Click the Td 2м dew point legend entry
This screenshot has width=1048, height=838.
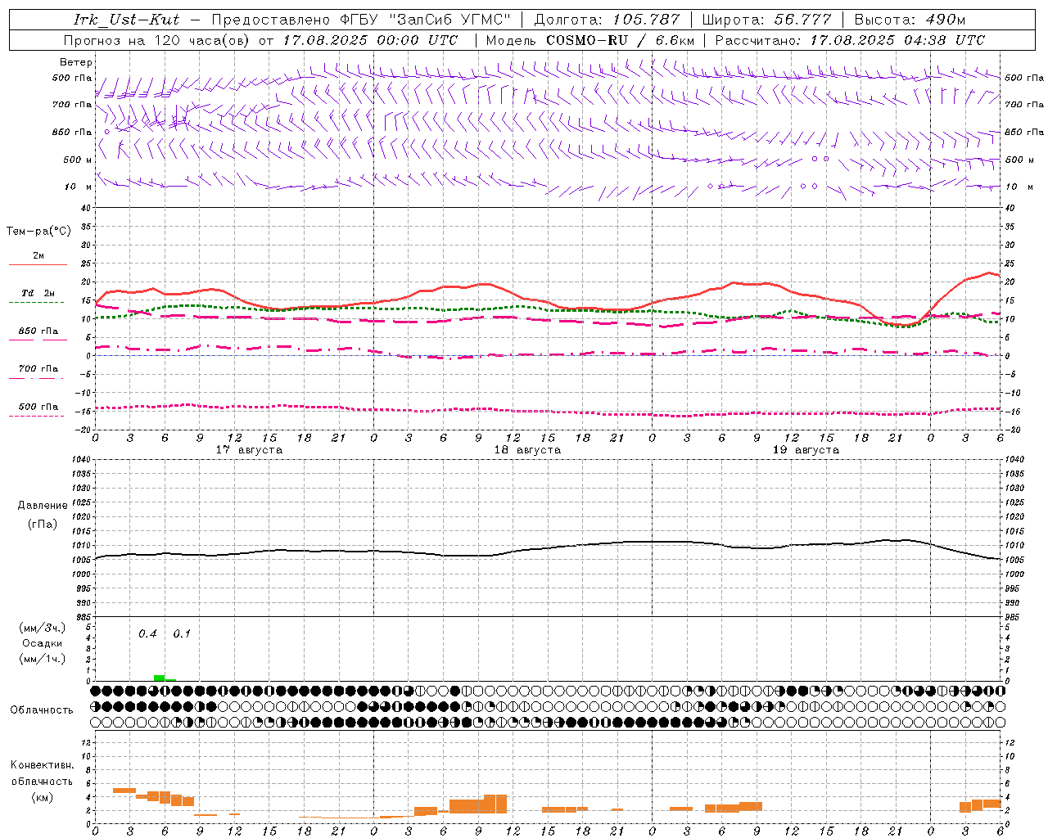(x=38, y=293)
